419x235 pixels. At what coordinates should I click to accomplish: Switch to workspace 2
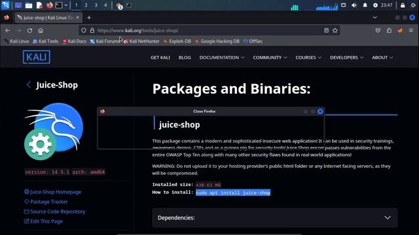click(86, 5)
